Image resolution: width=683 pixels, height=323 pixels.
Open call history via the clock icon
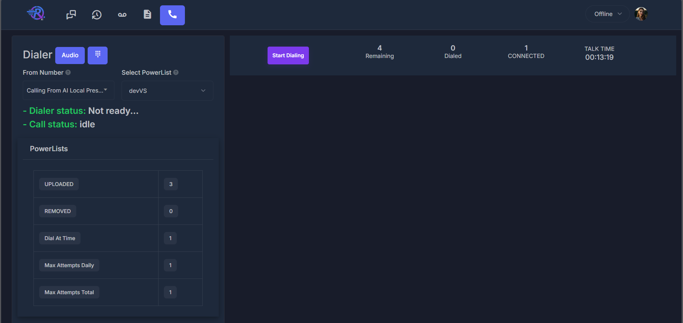97,15
